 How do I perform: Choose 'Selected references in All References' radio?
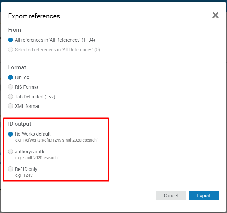pyautogui.click(x=11, y=50)
